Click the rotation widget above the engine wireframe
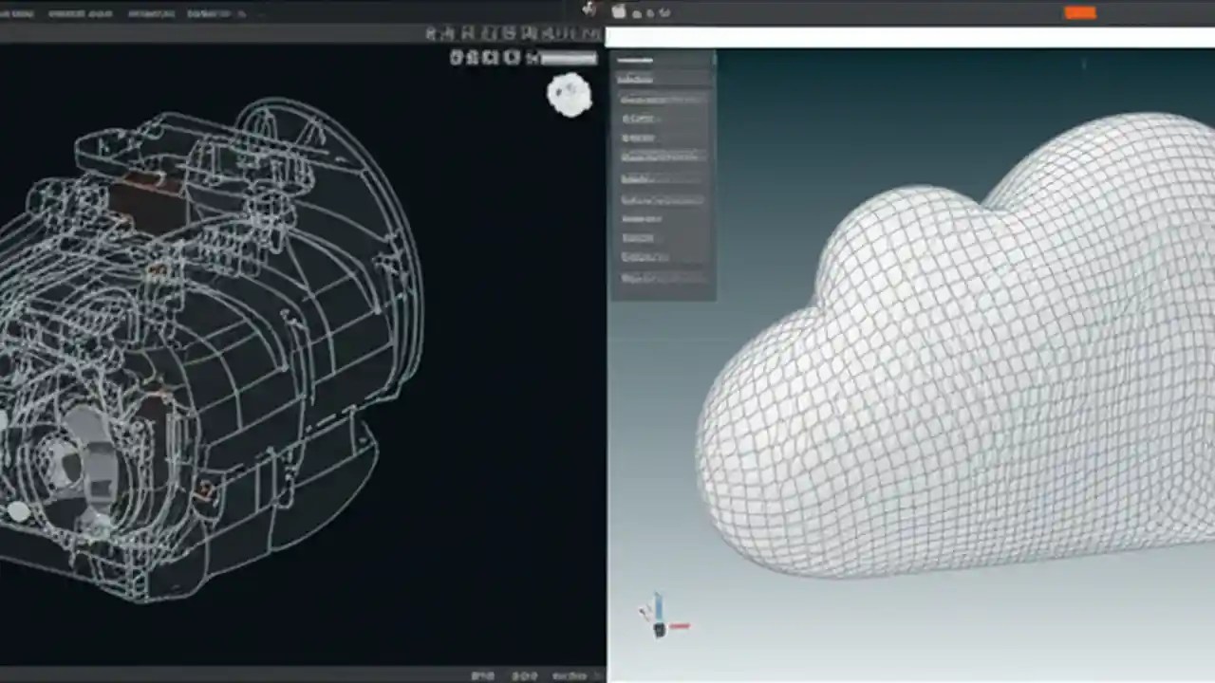The height and width of the screenshot is (683, 1215). point(569,93)
